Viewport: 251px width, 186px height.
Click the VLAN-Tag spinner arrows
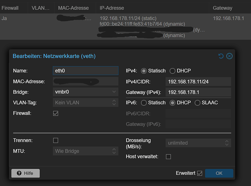tap(114, 102)
